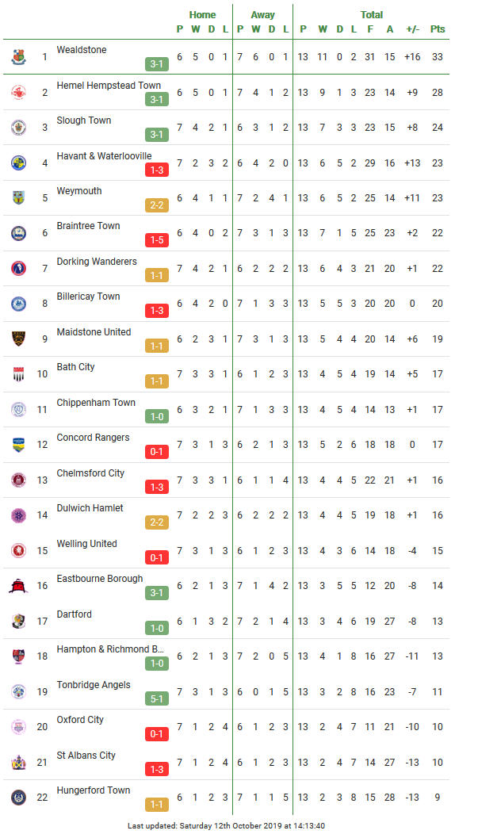Click the Hemel Hempstead Town crest icon
The height and width of the screenshot is (838, 478).
19,92
